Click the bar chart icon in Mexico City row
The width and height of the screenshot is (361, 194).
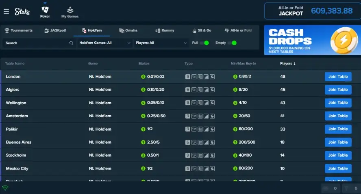(206, 169)
